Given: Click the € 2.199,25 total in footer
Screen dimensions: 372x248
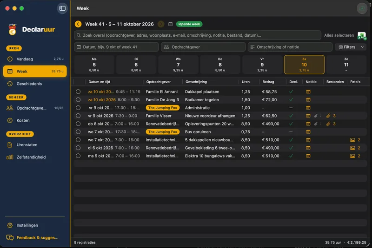Looking at the screenshot, I should click(357, 242).
